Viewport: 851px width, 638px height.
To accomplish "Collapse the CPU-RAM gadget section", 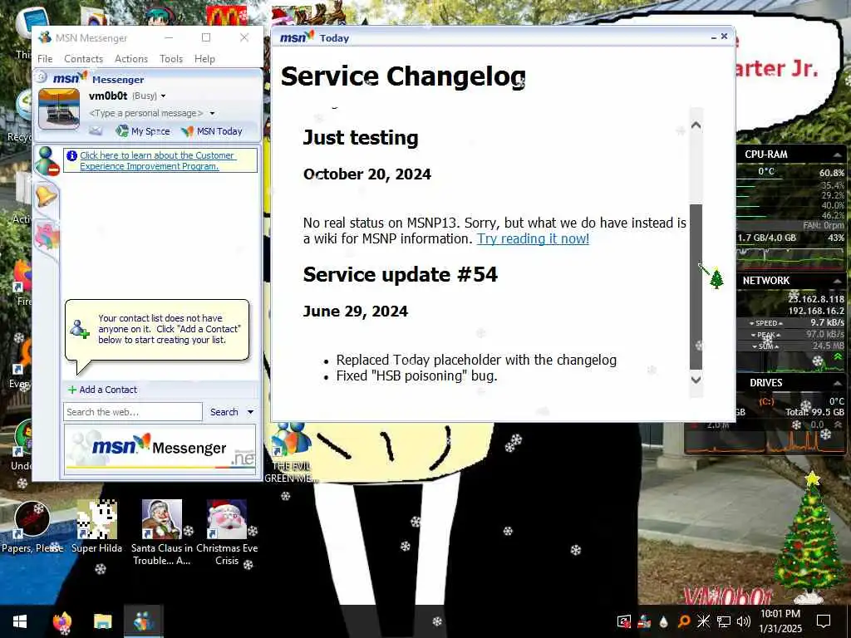I will point(838,155).
